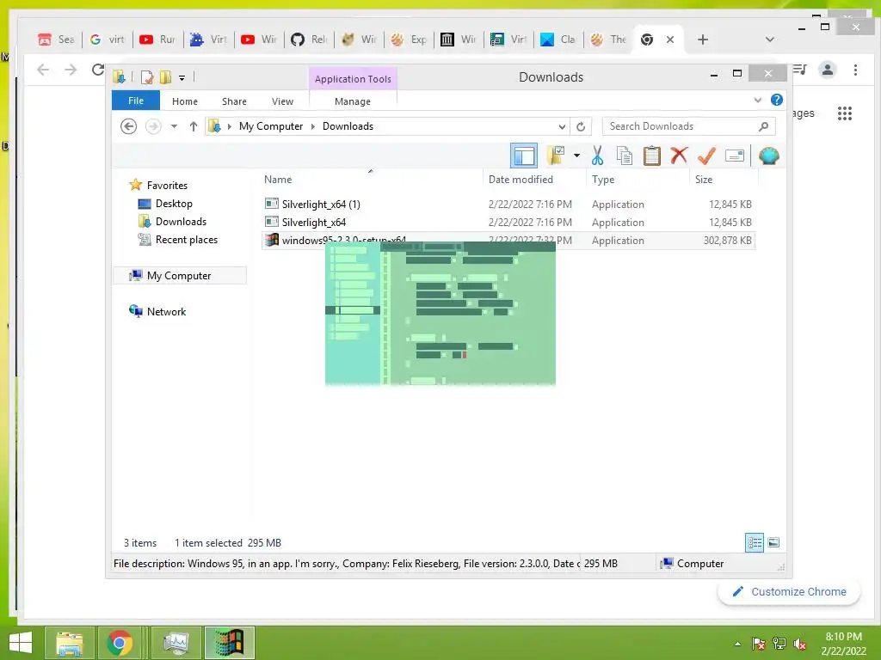The width and height of the screenshot is (881, 660).
Task: Reload the page in Chrome
Action: click(x=98, y=70)
